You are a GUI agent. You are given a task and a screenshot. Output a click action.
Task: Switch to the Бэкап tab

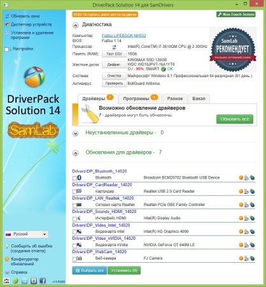pyautogui.click(x=199, y=99)
